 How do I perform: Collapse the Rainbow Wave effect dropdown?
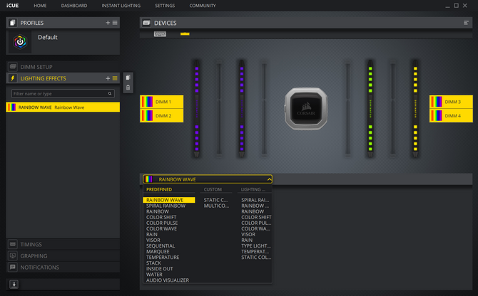[x=269, y=179]
